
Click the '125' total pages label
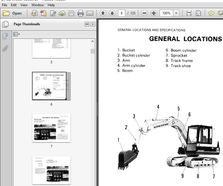(x=133, y=13)
